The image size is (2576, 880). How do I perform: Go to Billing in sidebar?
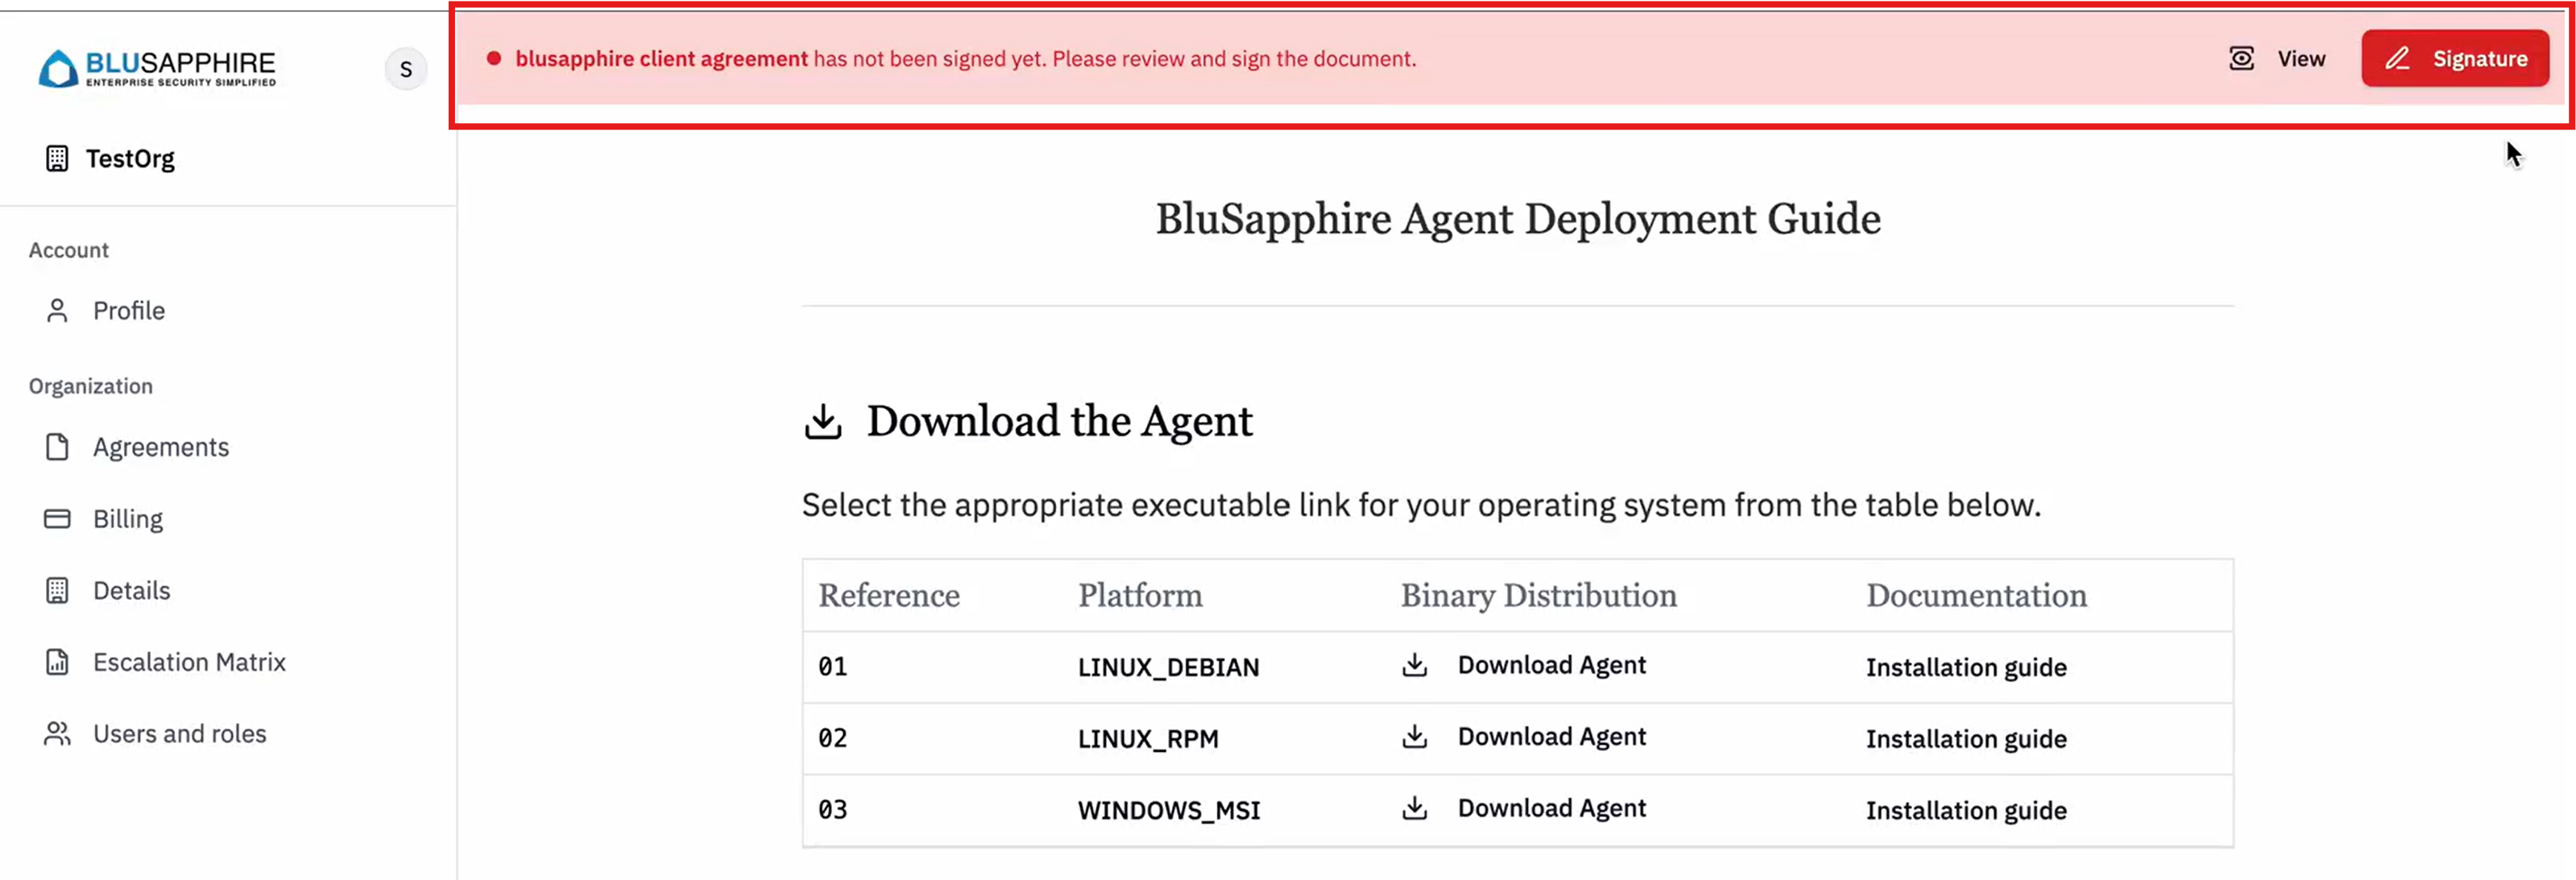(x=128, y=518)
